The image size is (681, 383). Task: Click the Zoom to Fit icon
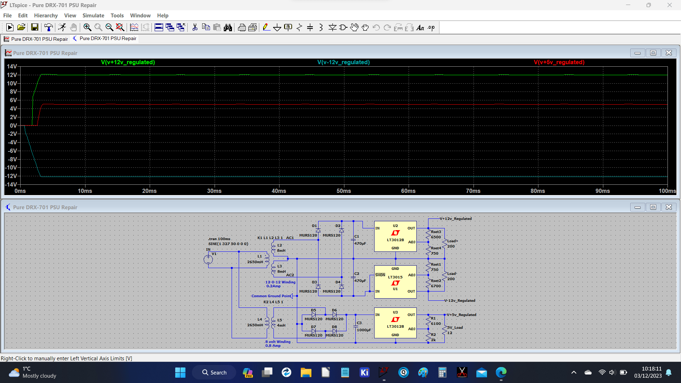coord(120,27)
